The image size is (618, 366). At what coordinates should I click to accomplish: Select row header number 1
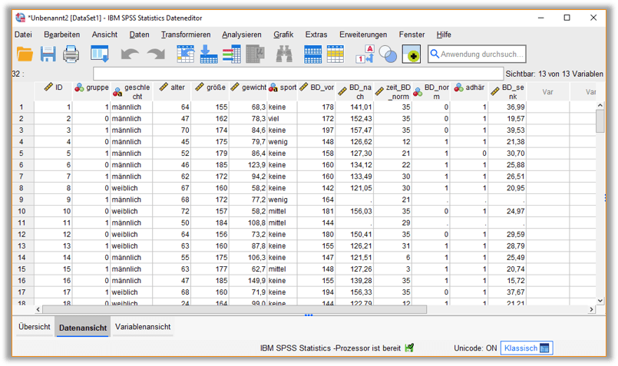point(22,107)
